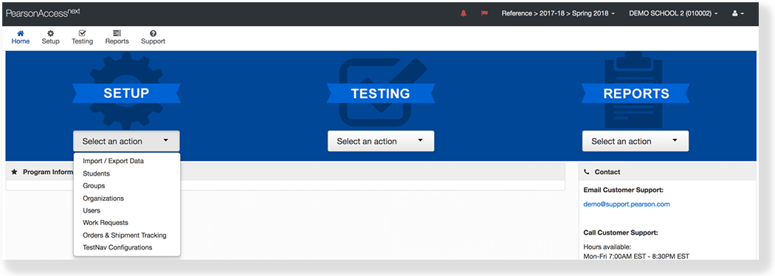Image resolution: width=775 pixels, height=276 pixels.
Task: Expand the Setup 'Select an action' dropdown
Action: [126, 141]
